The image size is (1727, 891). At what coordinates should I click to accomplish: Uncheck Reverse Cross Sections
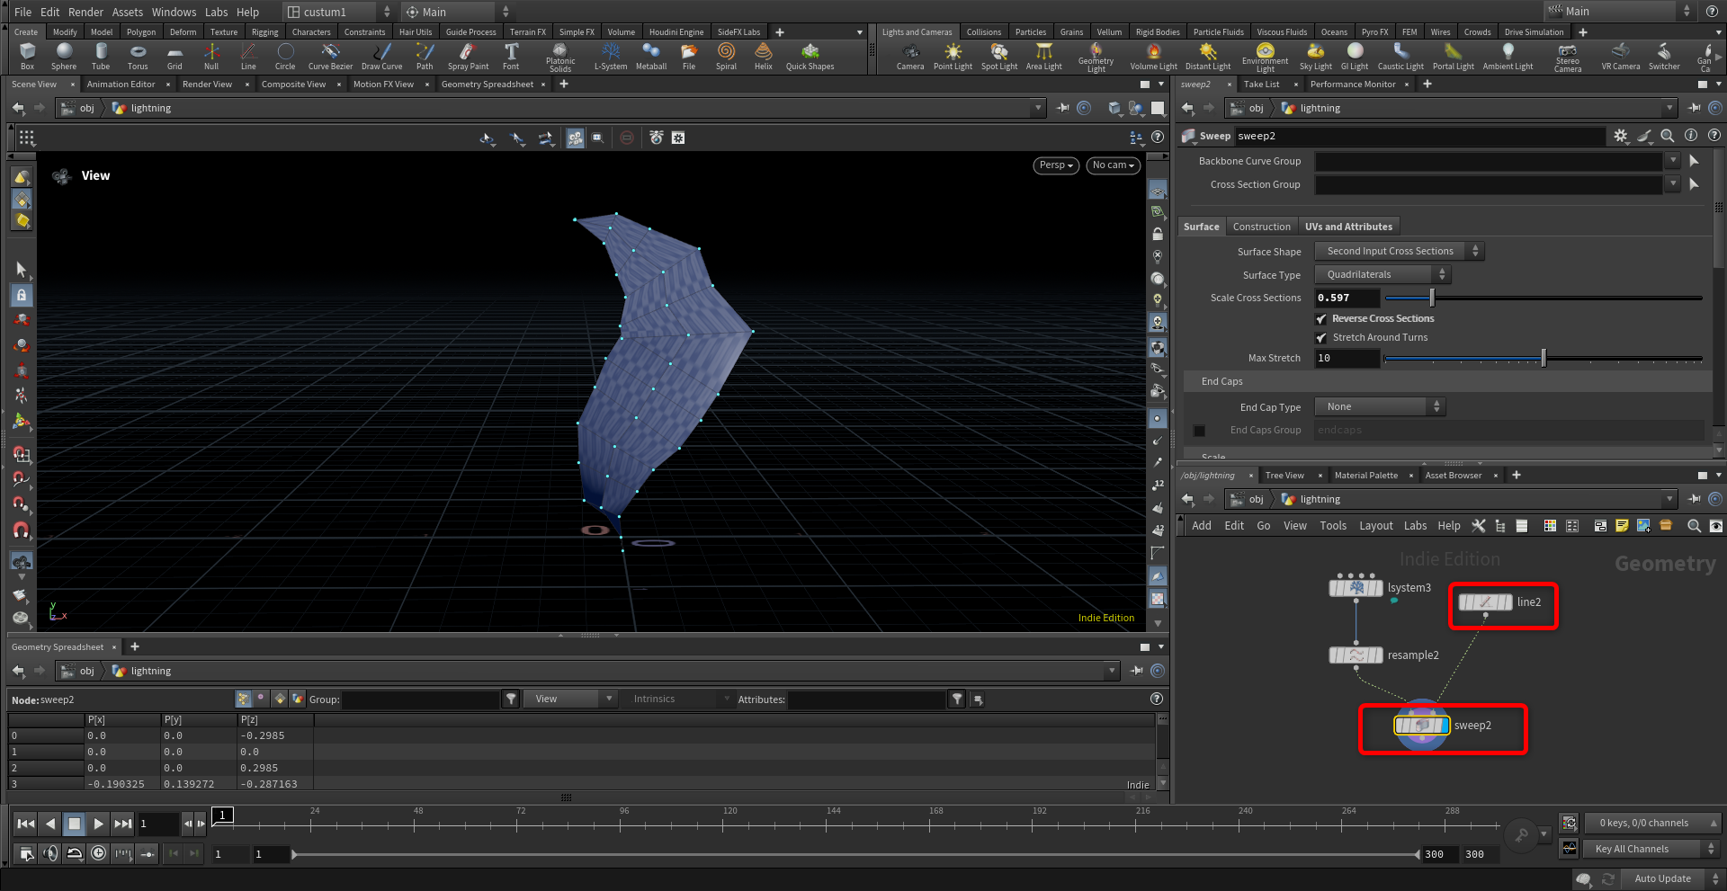(1321, 319)
